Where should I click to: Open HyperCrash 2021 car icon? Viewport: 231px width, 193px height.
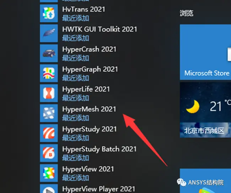click(x=49, y=53)
